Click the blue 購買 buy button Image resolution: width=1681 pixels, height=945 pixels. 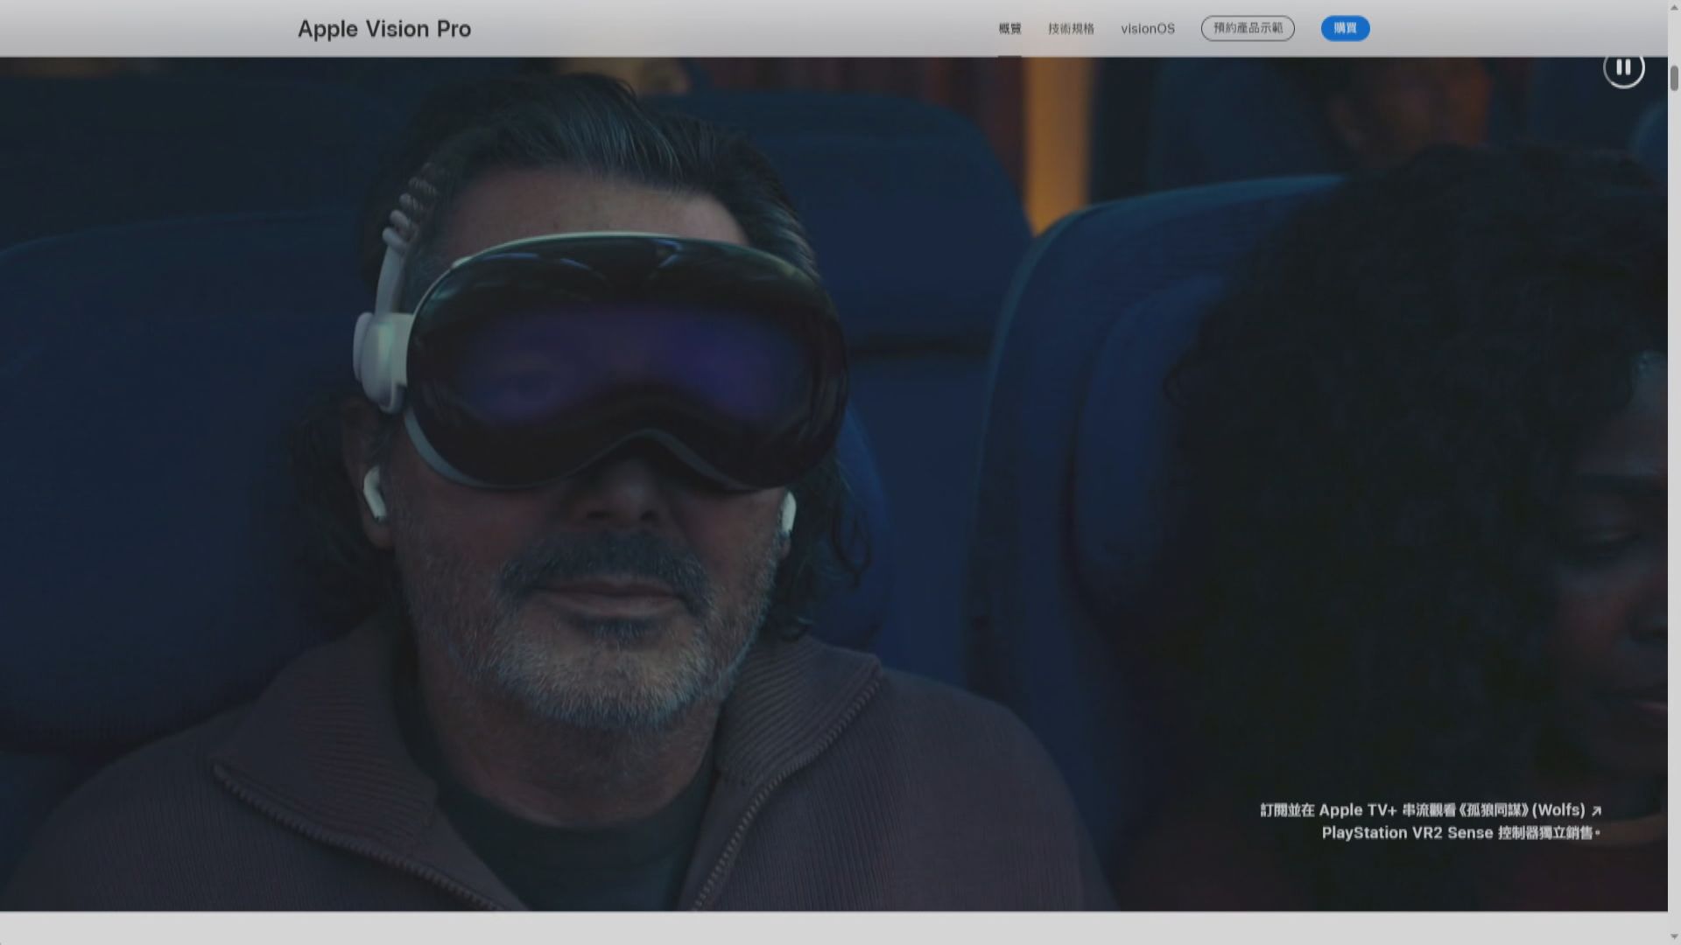(x=1345, y=29)
